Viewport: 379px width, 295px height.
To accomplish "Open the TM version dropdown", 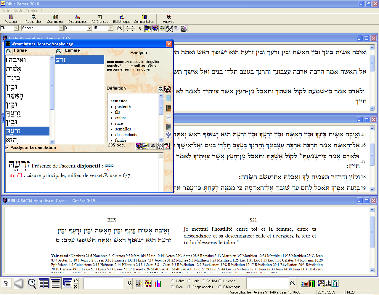I will [16, 28].
